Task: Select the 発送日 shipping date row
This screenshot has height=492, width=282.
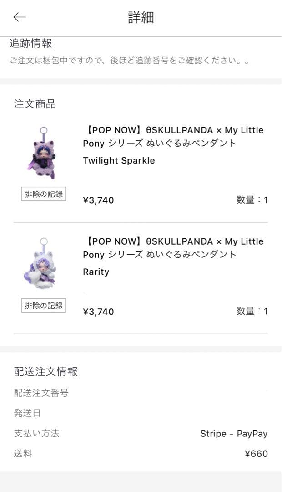Action: tap(24, 414)
